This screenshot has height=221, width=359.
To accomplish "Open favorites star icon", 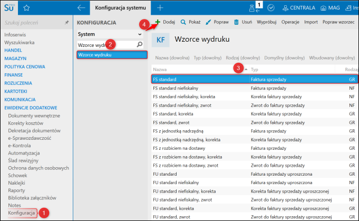I will click(26, 8).
